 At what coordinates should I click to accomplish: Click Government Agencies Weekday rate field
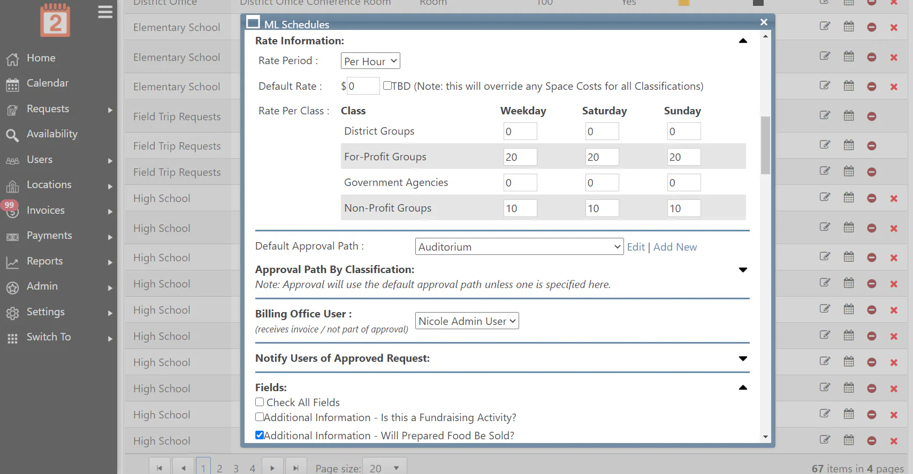pos(520,183)
